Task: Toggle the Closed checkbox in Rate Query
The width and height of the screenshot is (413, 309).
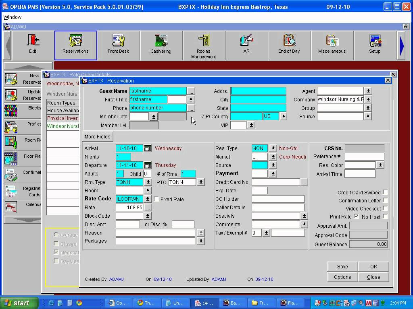Action: click(x=56, y=243)
